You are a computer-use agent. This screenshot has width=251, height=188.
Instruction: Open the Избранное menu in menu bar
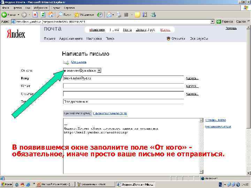(41, 8)
